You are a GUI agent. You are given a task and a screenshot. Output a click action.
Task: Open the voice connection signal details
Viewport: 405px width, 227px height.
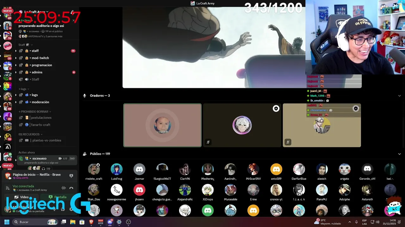8,188
